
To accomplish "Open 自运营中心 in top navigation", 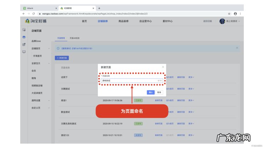I will click(145, 21).
